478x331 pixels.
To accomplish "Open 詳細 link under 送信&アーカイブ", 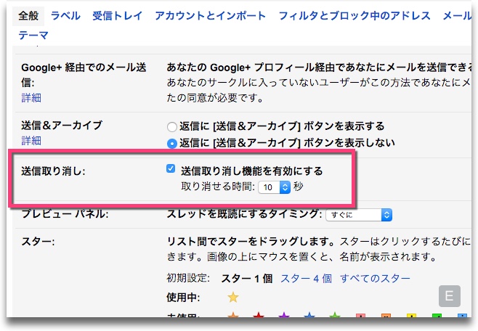I will coord(31,140).
